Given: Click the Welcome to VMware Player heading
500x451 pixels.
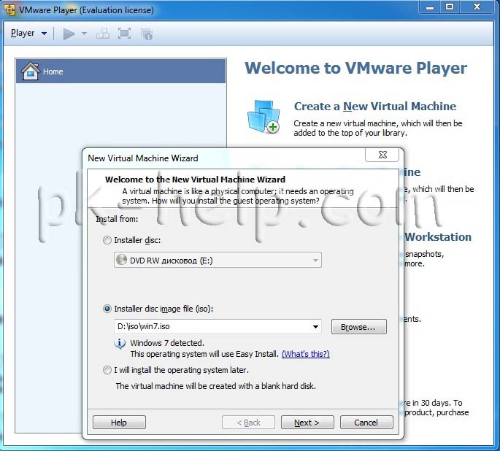Looking at the screenshot, I should pos(356,68).
